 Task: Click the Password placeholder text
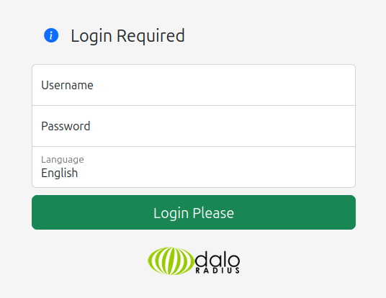tap(66, 126)
